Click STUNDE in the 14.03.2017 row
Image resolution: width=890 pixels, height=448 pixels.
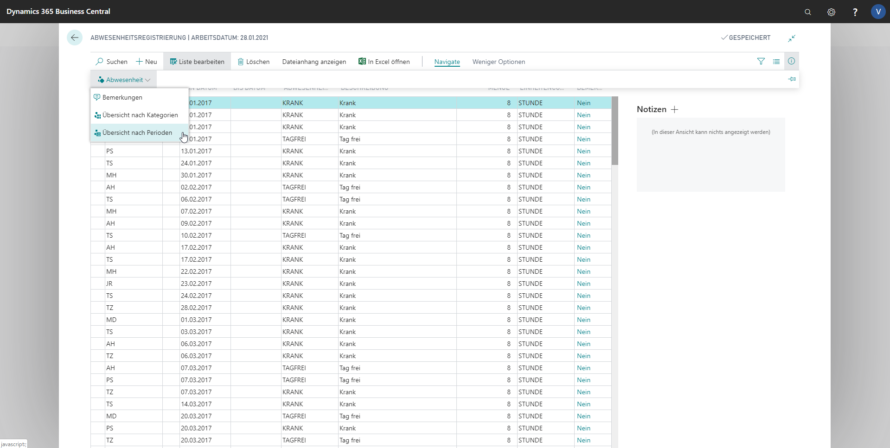tap(545, 404)
